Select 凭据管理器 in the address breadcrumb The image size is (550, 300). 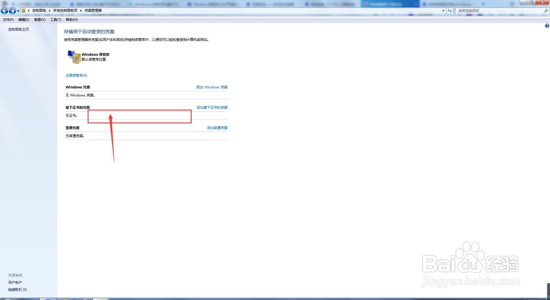[x=93, y=11]
